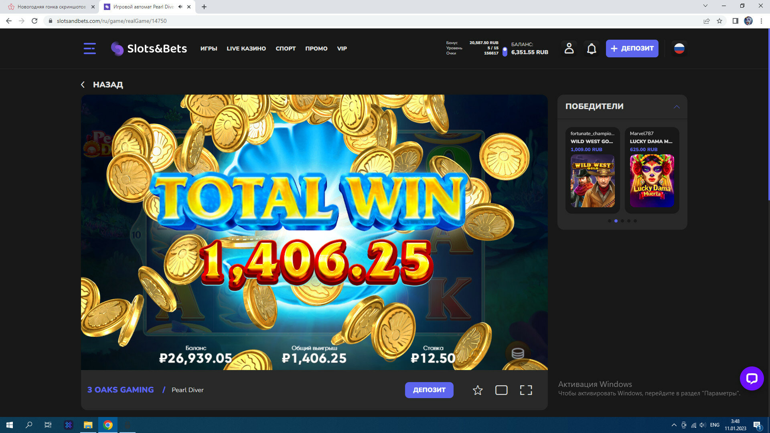Click the ДЕПОЗИТ button in header
This screenshot has width=770, height=433.
click(632, 49)
